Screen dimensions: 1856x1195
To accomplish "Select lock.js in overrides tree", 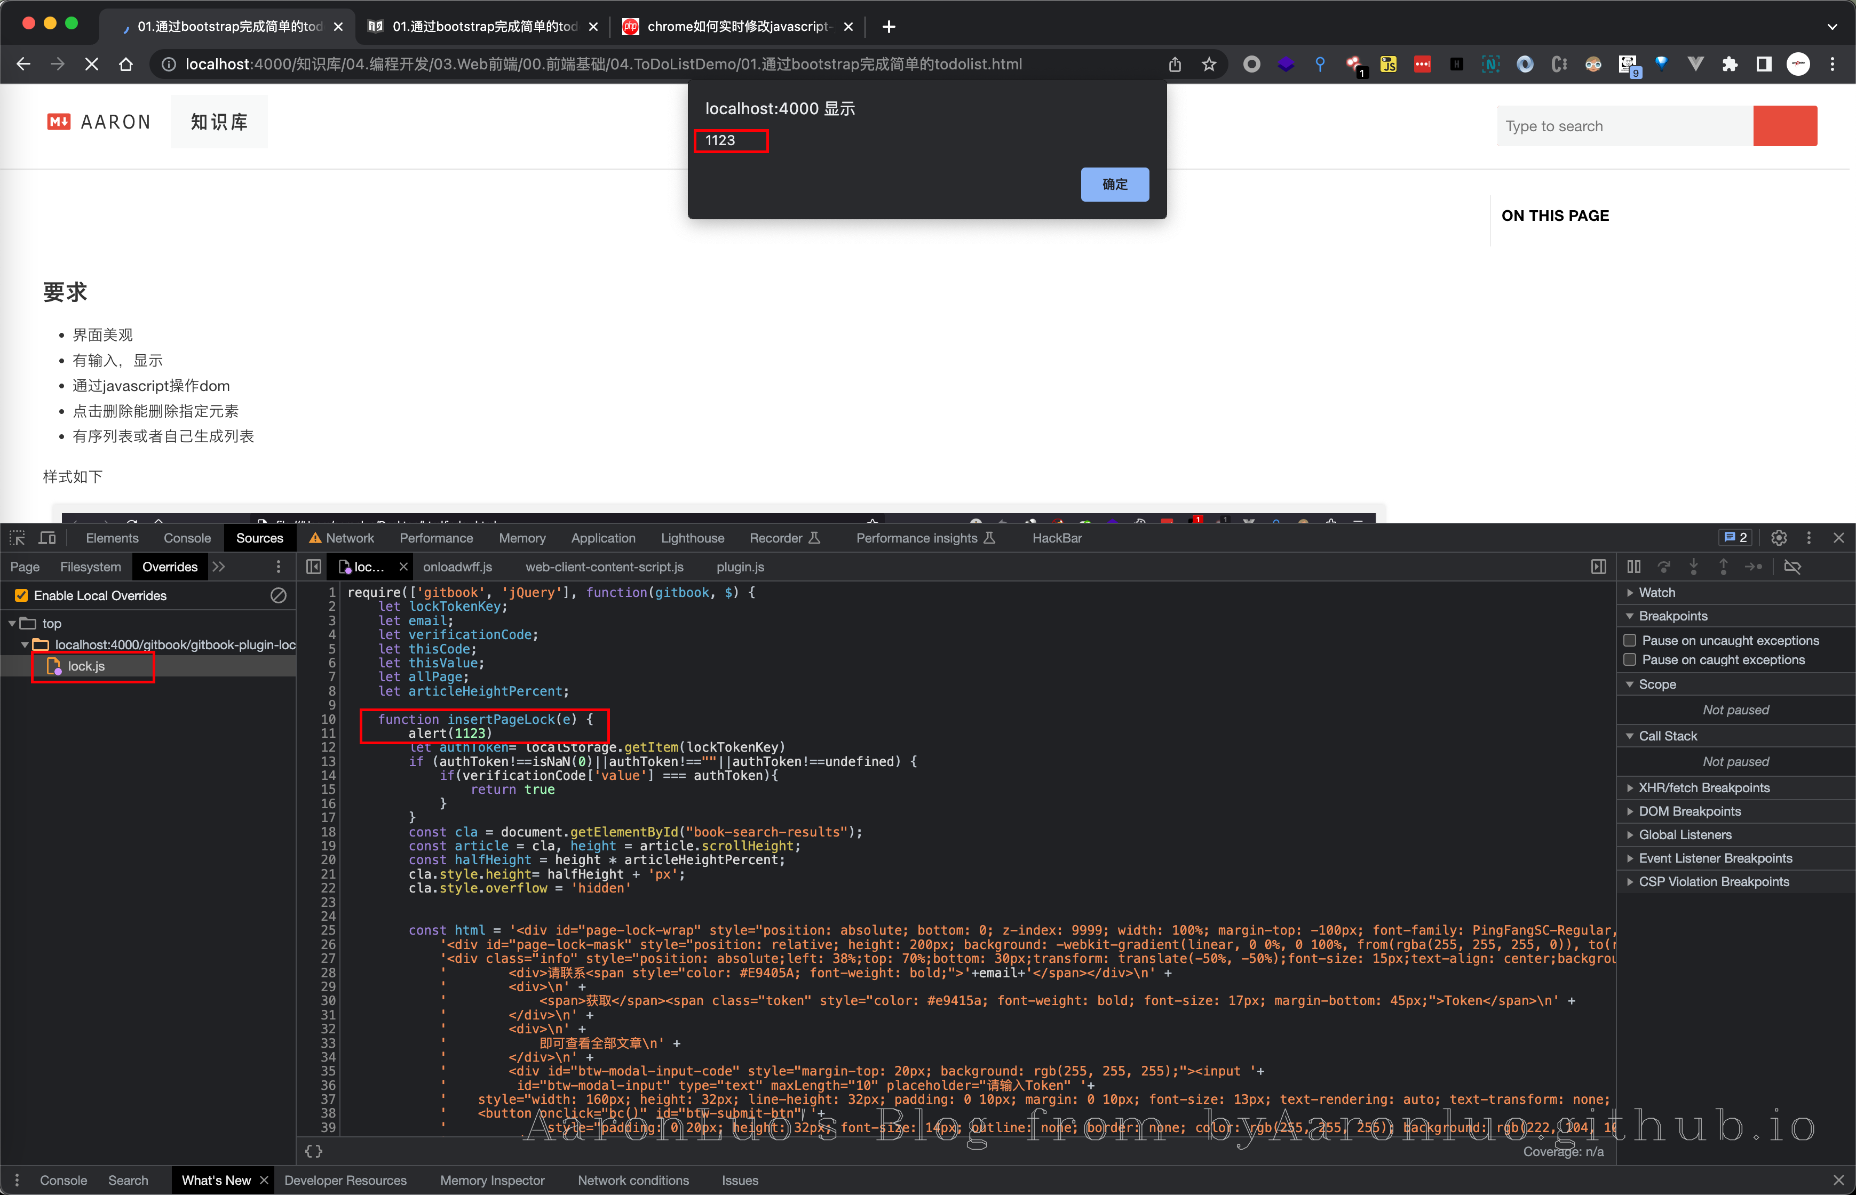I will [86, 666].
